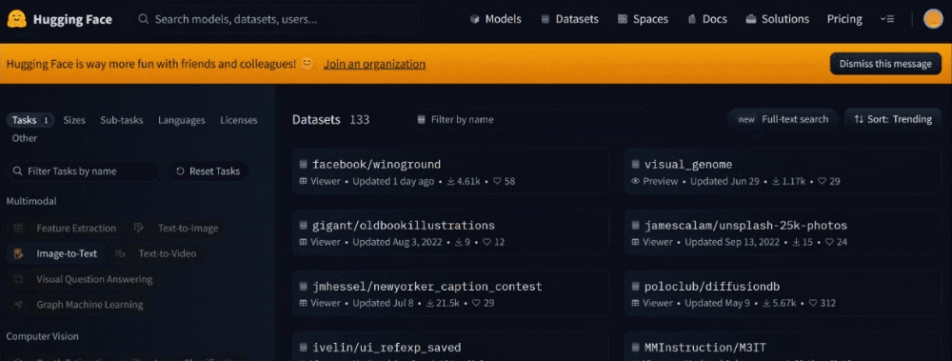Dismiss the orange banner message
Viewport: 952px width, 361px height.
click(885, 64)
